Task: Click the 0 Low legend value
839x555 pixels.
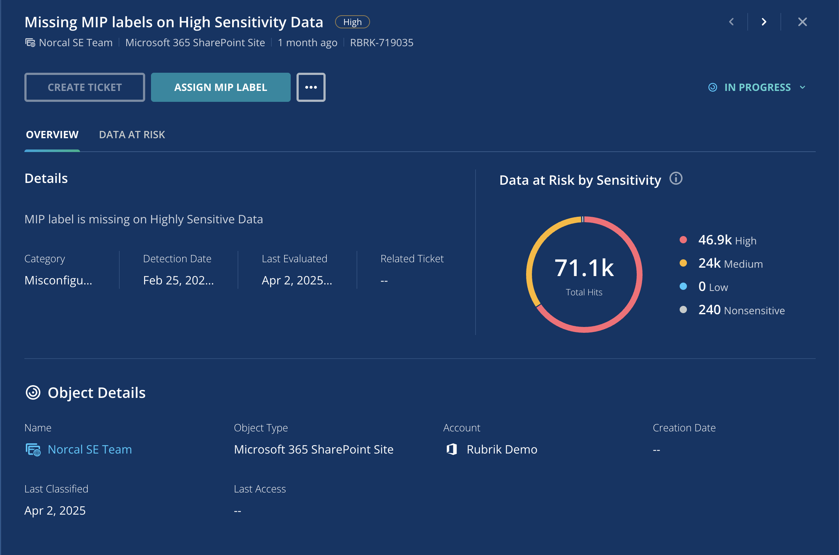Action: click(702, 286)
